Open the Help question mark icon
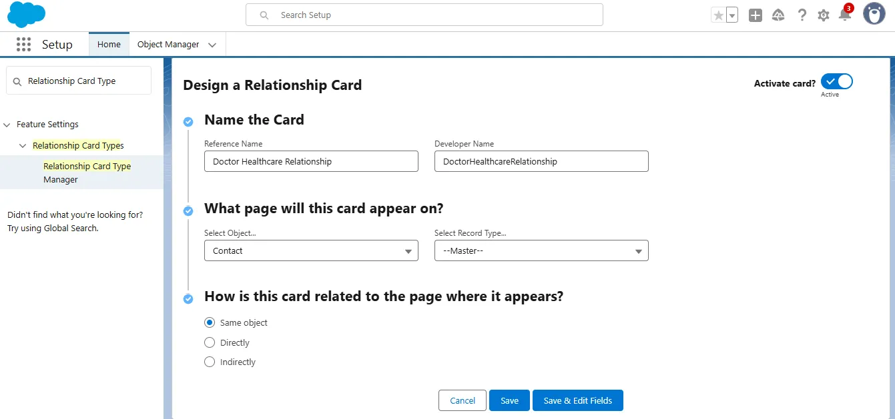The image size is (895, 419). [x=802, y=15]
